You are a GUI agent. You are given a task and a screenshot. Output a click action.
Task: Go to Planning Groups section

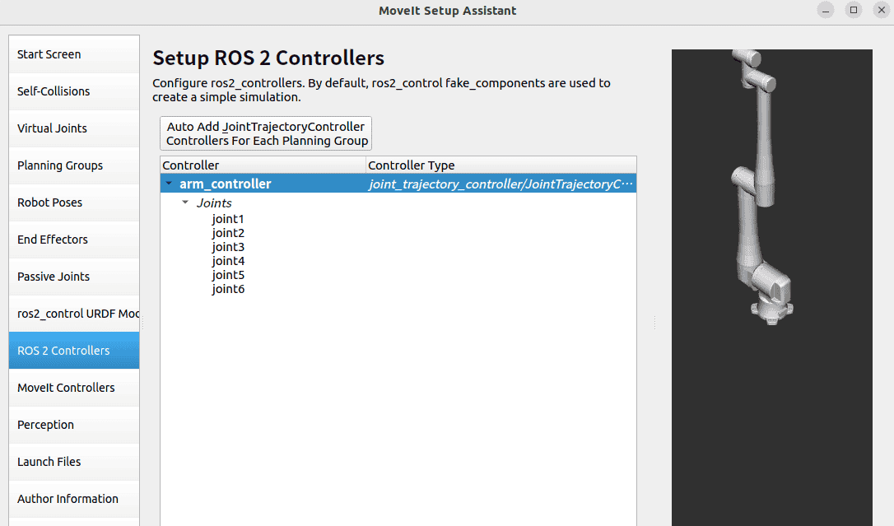pos(74,165)
